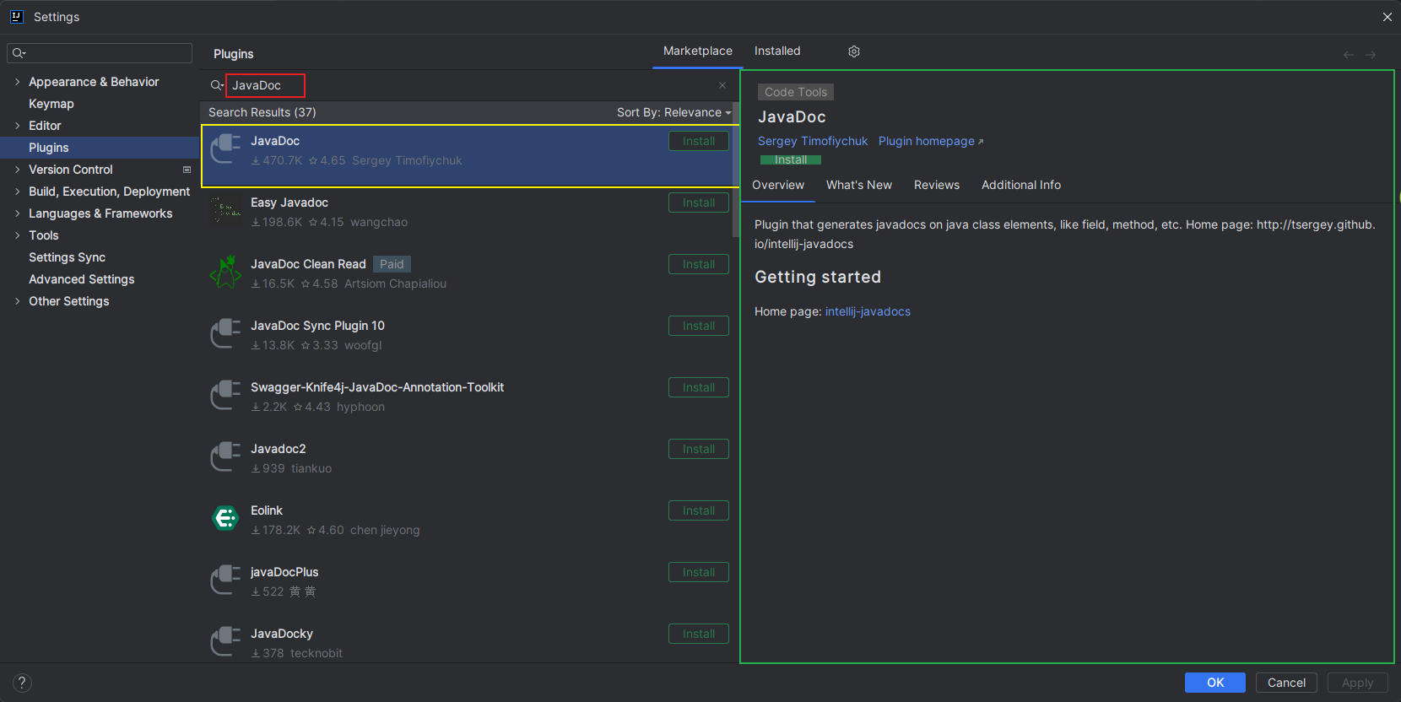
Task: Install the javaDocPlus plugin
Action: pyautogui.click(x=699, y=572)
